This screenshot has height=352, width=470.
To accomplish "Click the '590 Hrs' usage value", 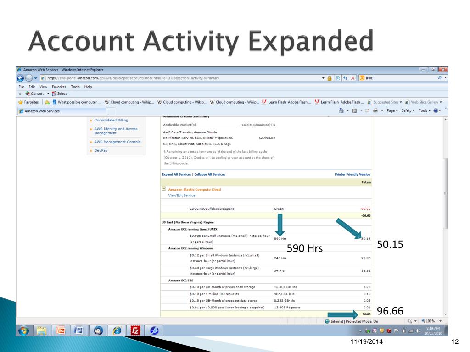I will [280, 238].
